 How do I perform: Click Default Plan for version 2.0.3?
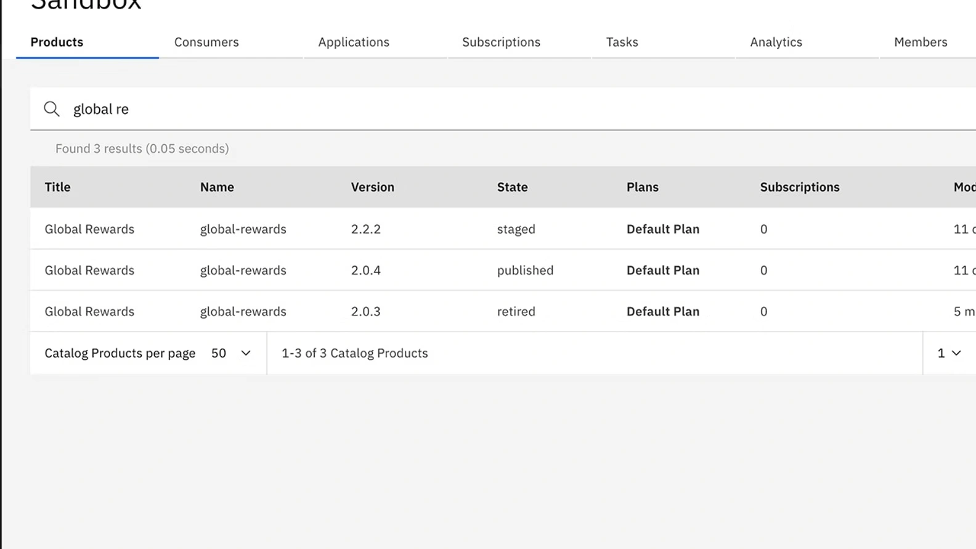coord(662,312)
